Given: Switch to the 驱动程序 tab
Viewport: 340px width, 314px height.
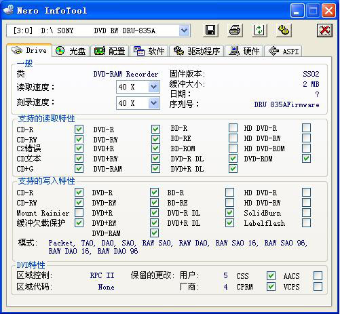Looking at the screenshot, I should click(x=197, y=51).
